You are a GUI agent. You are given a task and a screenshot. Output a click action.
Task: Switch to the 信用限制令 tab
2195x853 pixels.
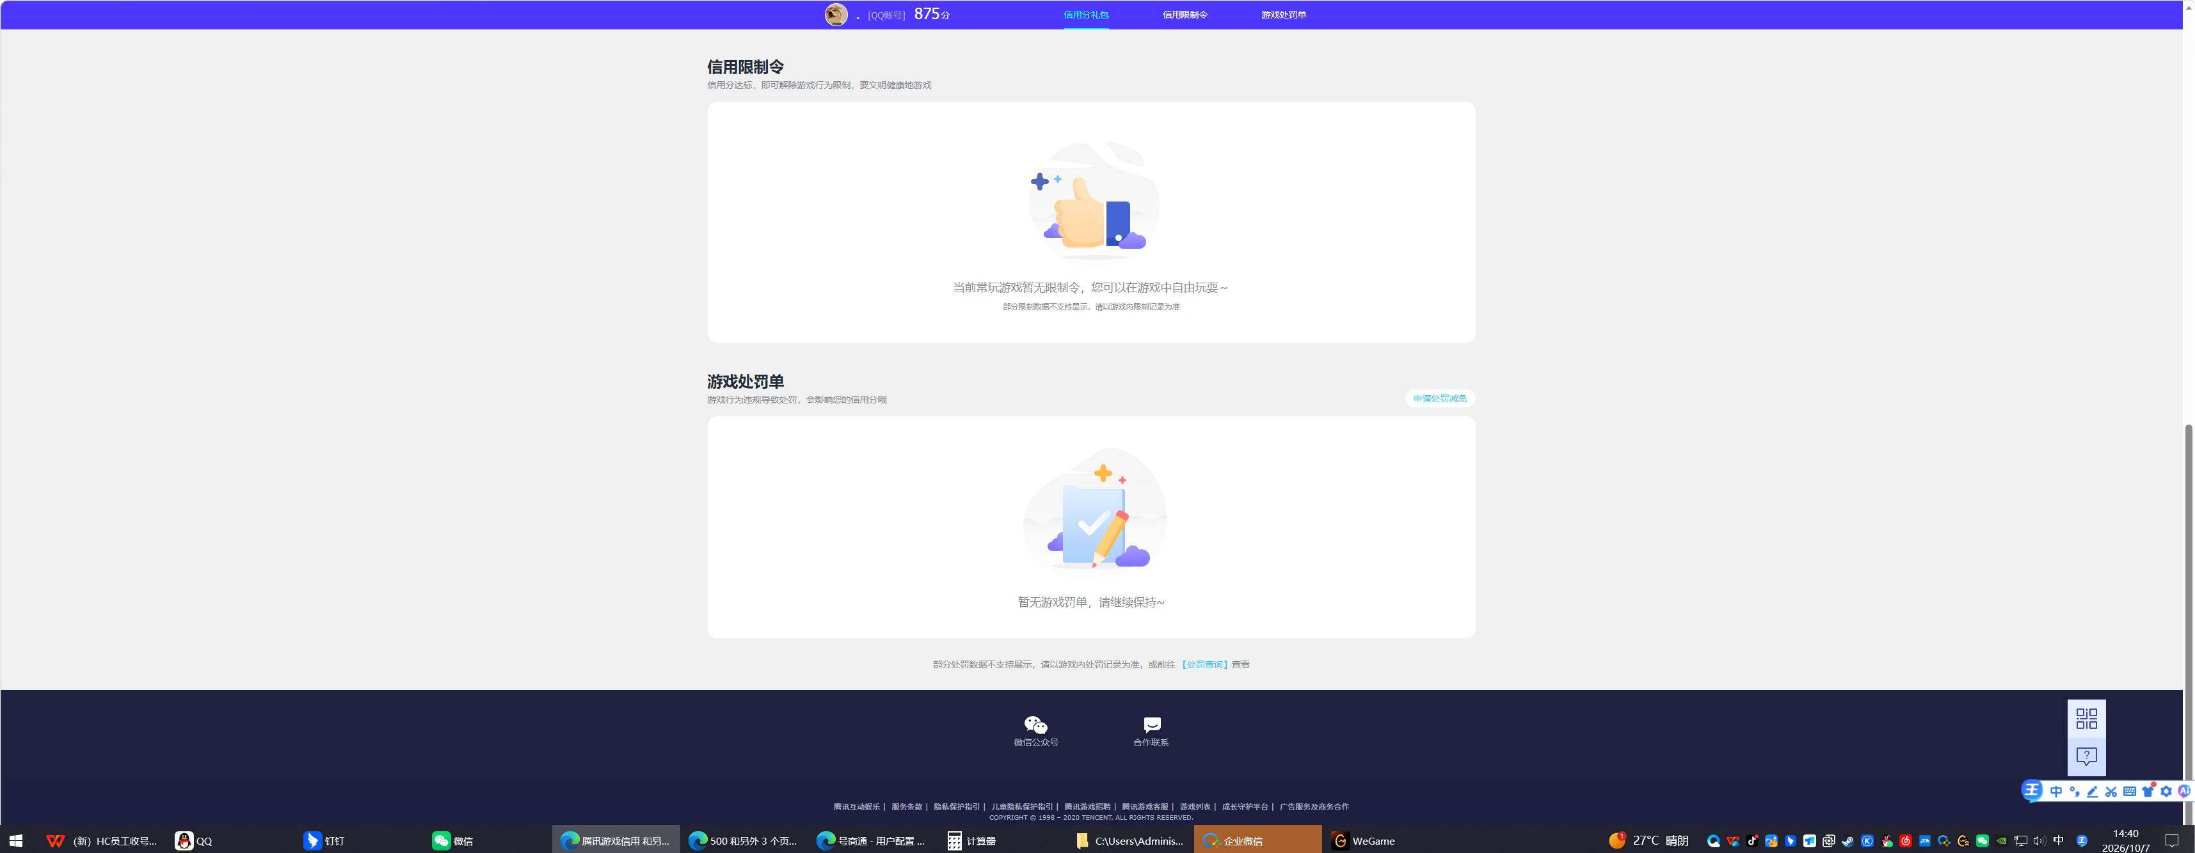click(x=1185, y=15)
